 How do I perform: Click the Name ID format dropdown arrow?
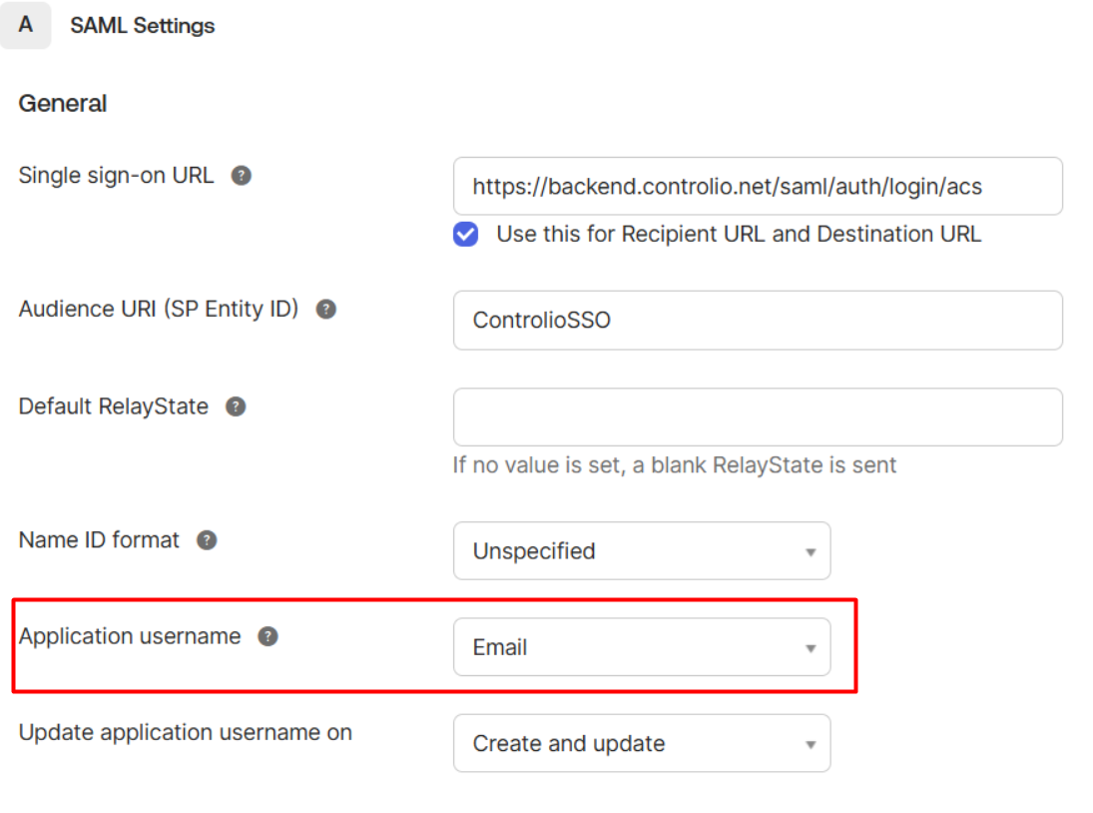(x=811, y=552)
